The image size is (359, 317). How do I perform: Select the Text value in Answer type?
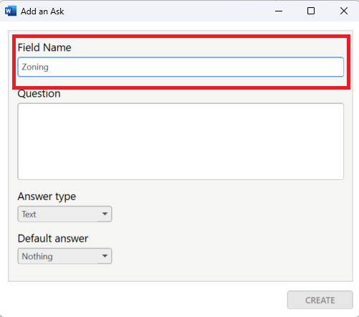tap(29, 214)
